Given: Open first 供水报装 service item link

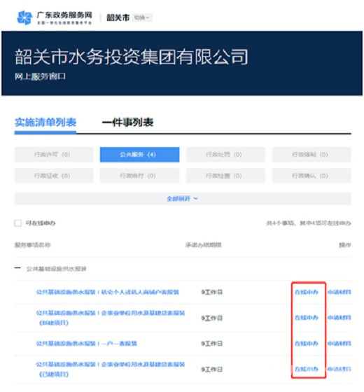Looking at the screenshot, I should (x=108, y=292).
